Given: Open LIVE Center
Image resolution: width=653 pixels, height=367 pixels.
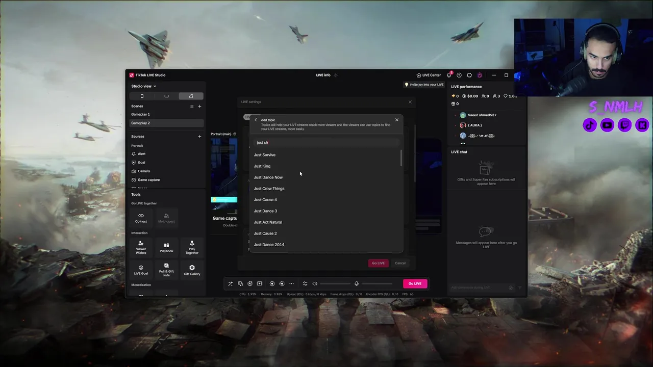Looking at the screenshot, I should point(429,75).
